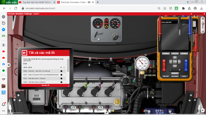Select fault code P0302 Xy-lanh 2
Viewport: 206px width, 115px height.
point(44,82)
